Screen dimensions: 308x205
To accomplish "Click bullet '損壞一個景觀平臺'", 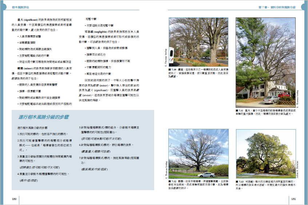I will (29, 91).
